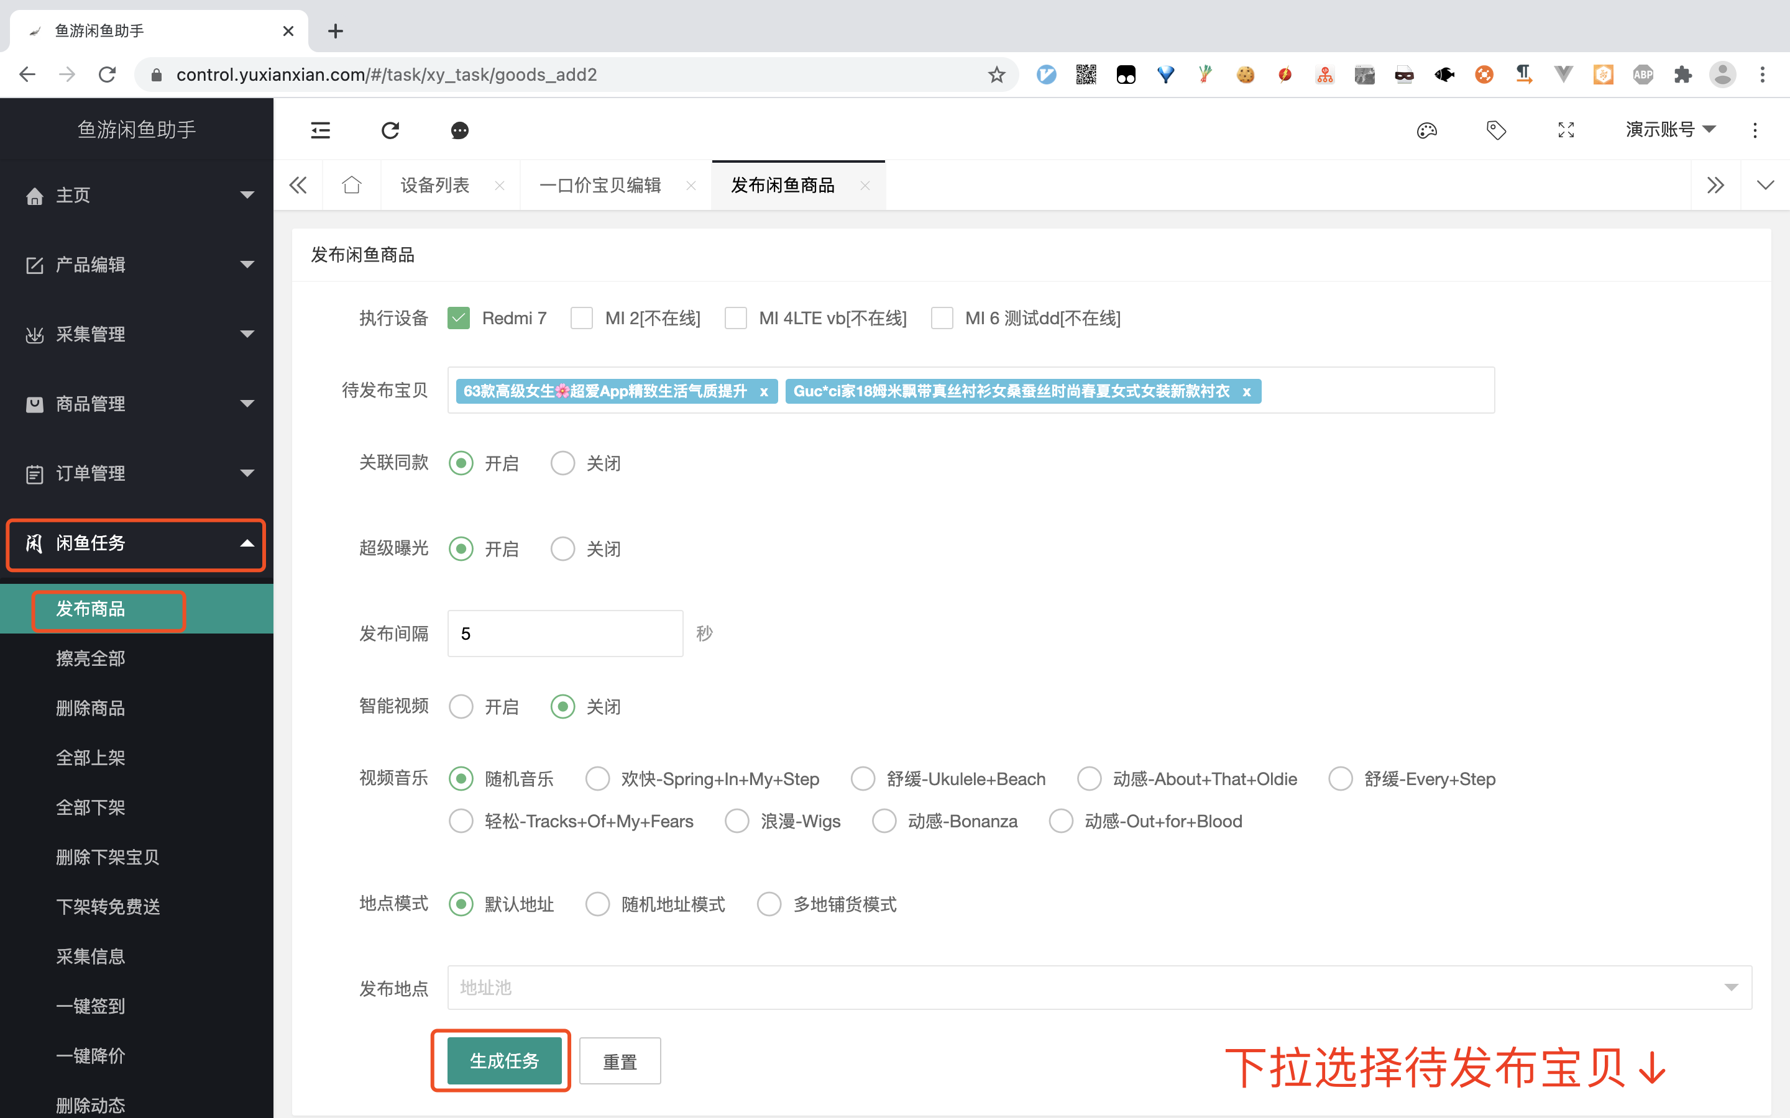Toggle fullscreen with the expand icon
This screenshot has height=1118, width=1790.
[x=1565, y=130]
